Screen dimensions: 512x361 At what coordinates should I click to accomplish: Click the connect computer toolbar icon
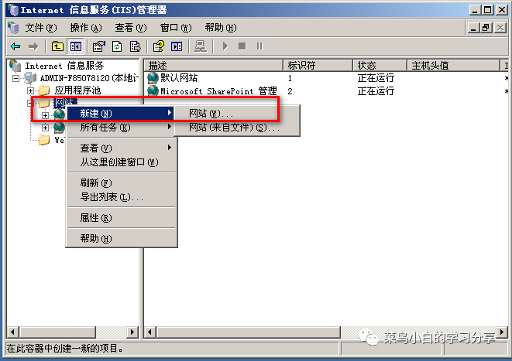click(x=200, y=46)
